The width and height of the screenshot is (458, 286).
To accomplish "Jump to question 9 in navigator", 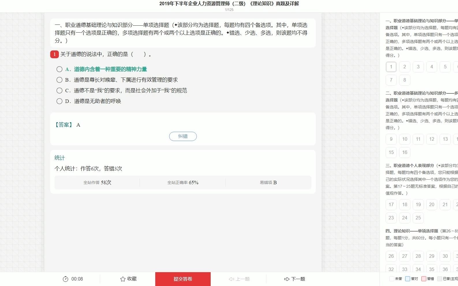I will click(x=391, y=139).
